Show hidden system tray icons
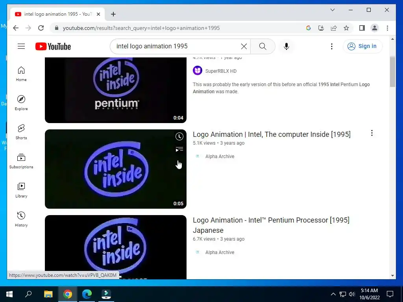403x302 pixels. tap(333, 294)
